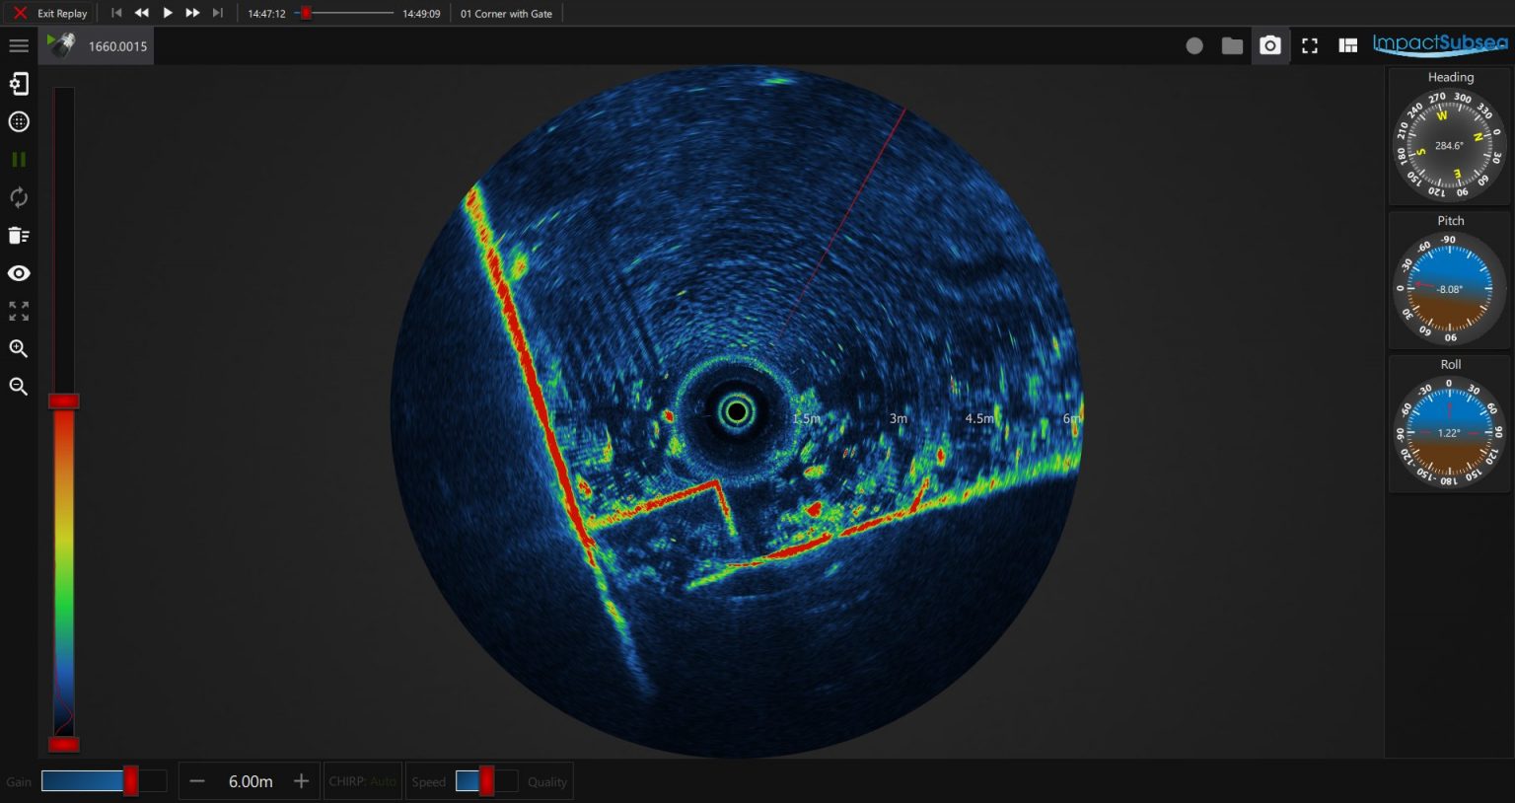Select the 01 Corner with Gate recording tab

pyautogui.click(x=506, y=13)
